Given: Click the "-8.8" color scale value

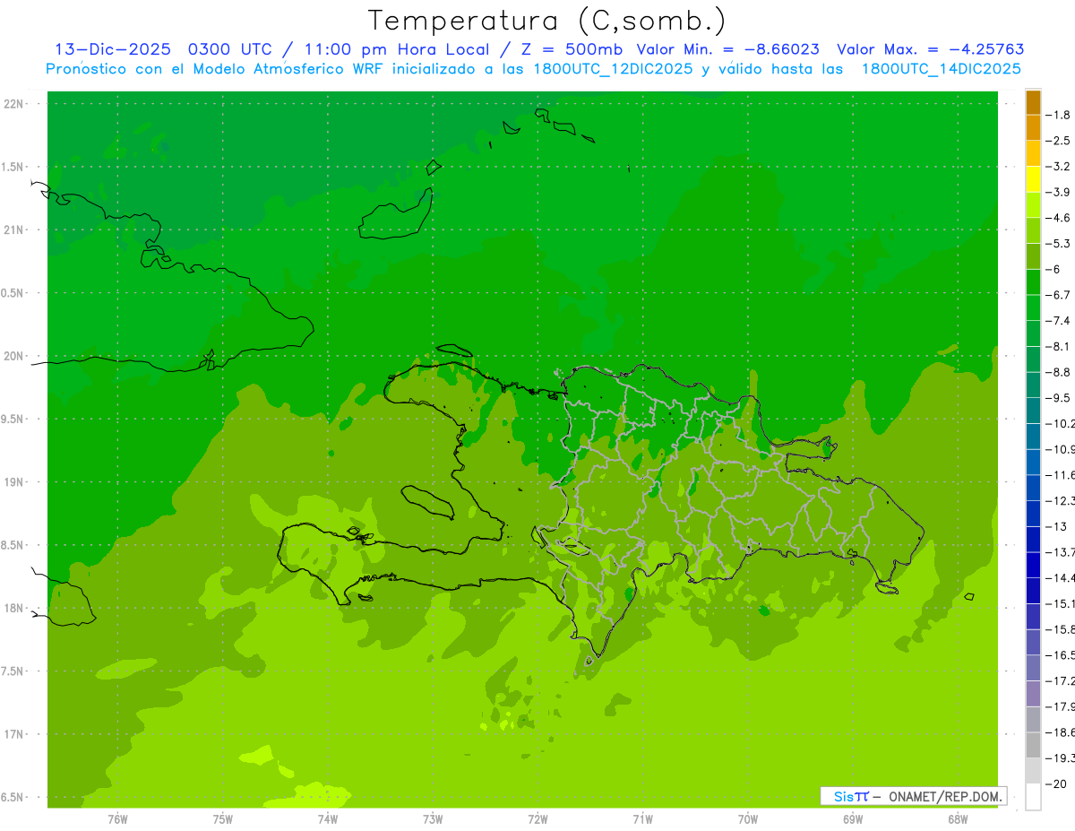Looking at the screenshot, I should coord(1058,372).
